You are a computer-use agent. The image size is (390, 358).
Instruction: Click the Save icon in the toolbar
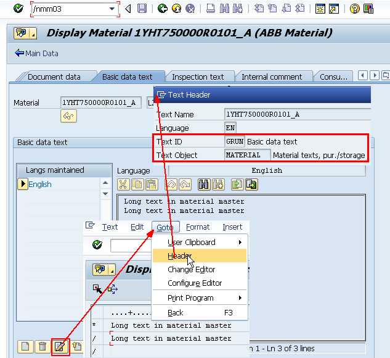pyautogui.click(x=142, y=9)
